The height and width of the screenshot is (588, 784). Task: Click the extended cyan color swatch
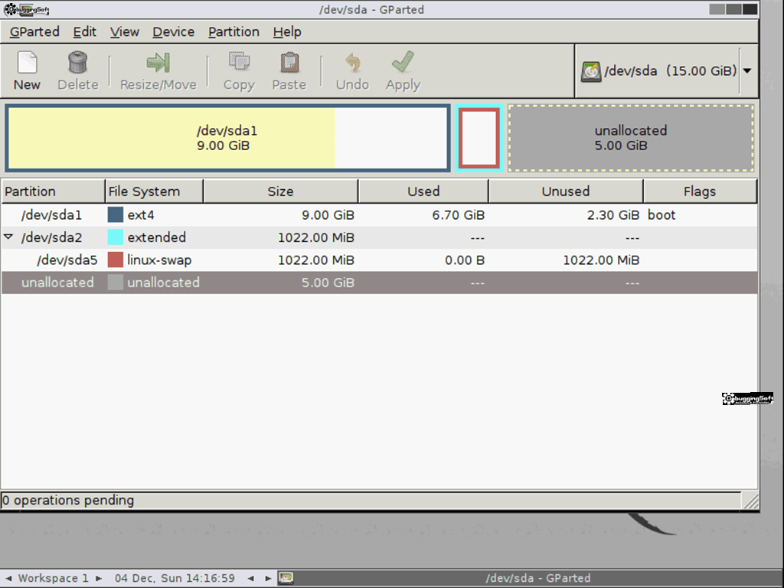click(116, 237)
